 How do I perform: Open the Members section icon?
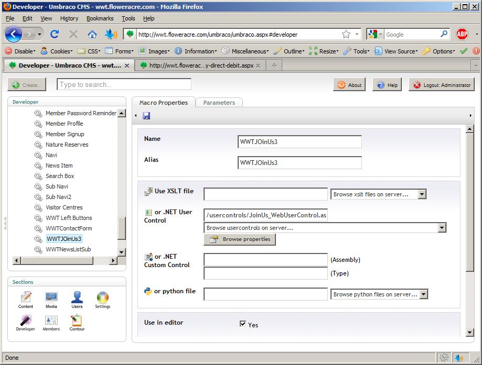[51, 323]
